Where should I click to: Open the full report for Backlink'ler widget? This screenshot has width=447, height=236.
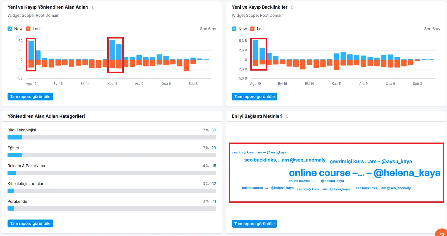[254, 97]
